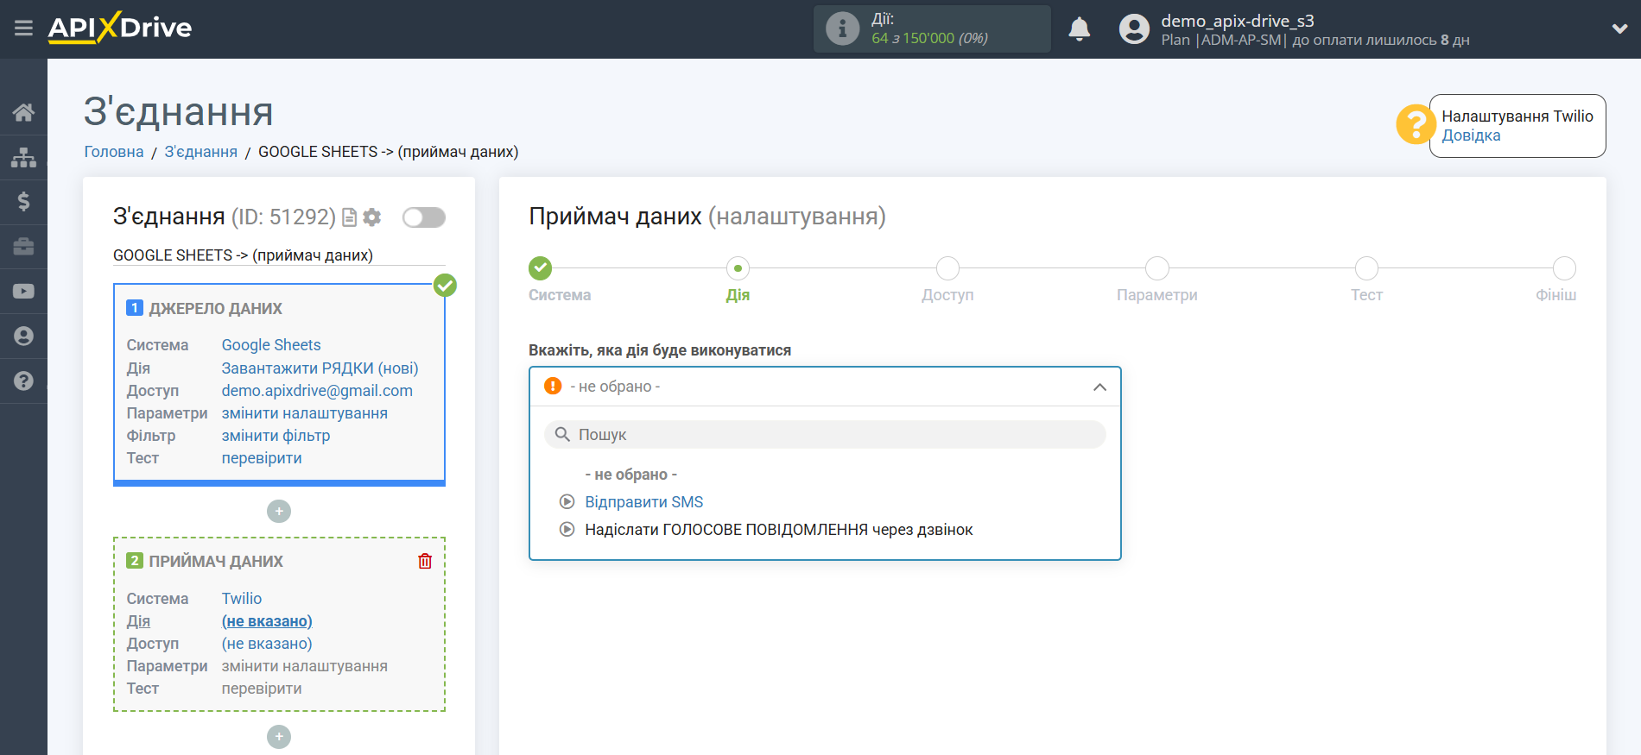1641x755 pixels.
Task: Click the З'єднання breadcrumb
Action: 200,152
